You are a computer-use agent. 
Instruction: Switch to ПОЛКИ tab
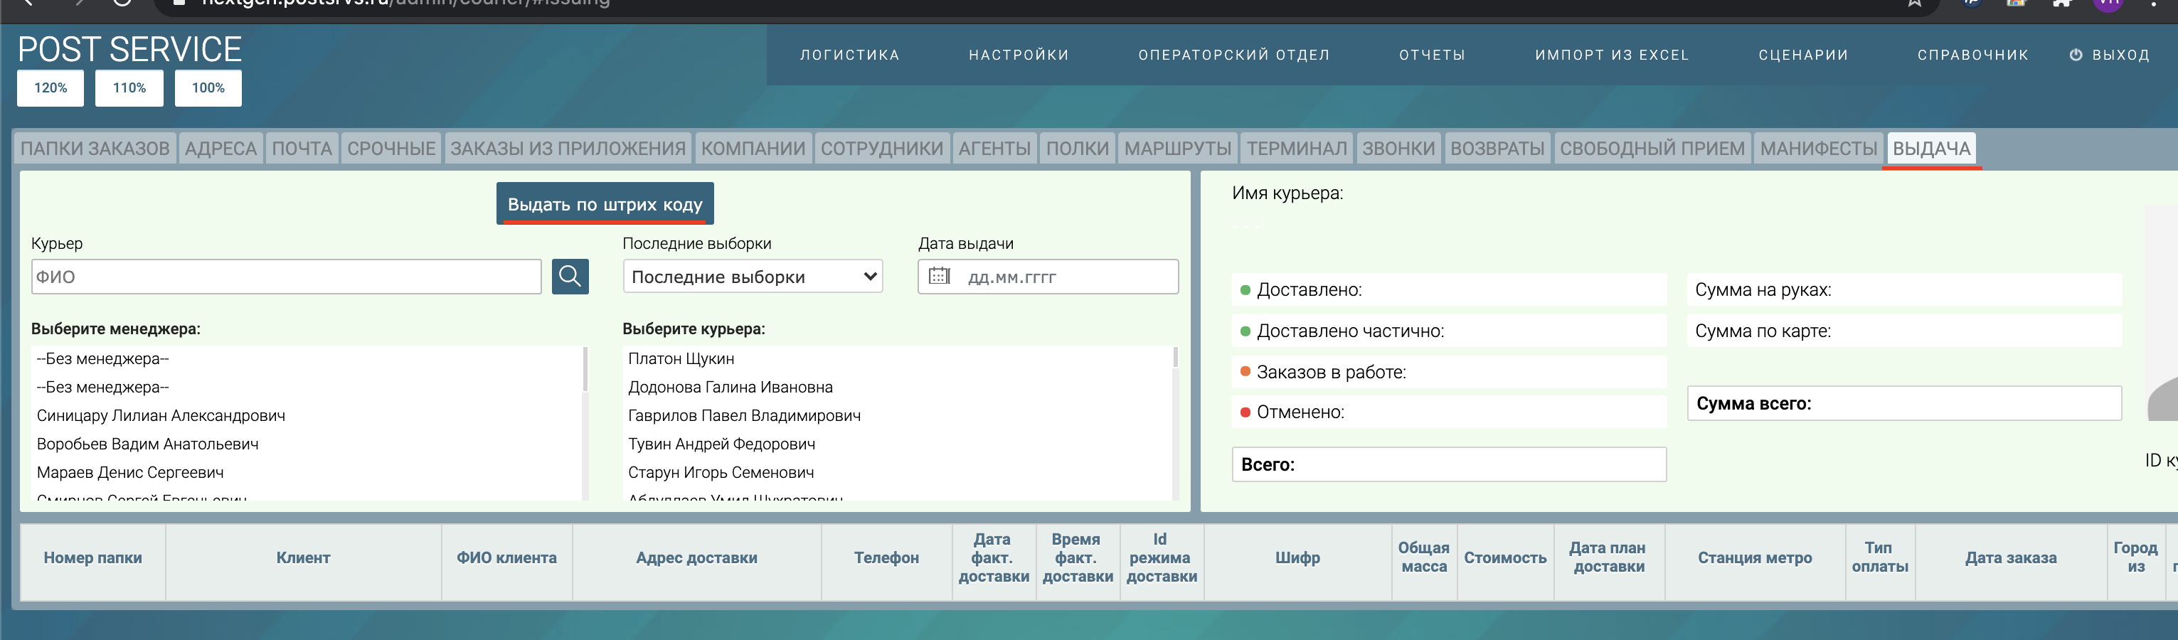[1077, 149]
